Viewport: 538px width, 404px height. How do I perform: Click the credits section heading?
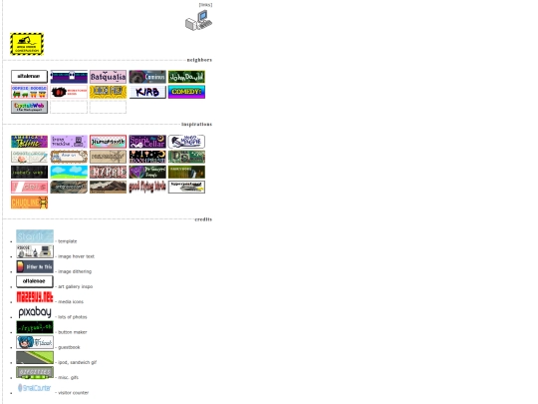pyautogui.click(x=203, y=219)
